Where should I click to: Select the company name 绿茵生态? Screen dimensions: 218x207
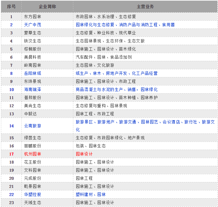pos(32,138)
